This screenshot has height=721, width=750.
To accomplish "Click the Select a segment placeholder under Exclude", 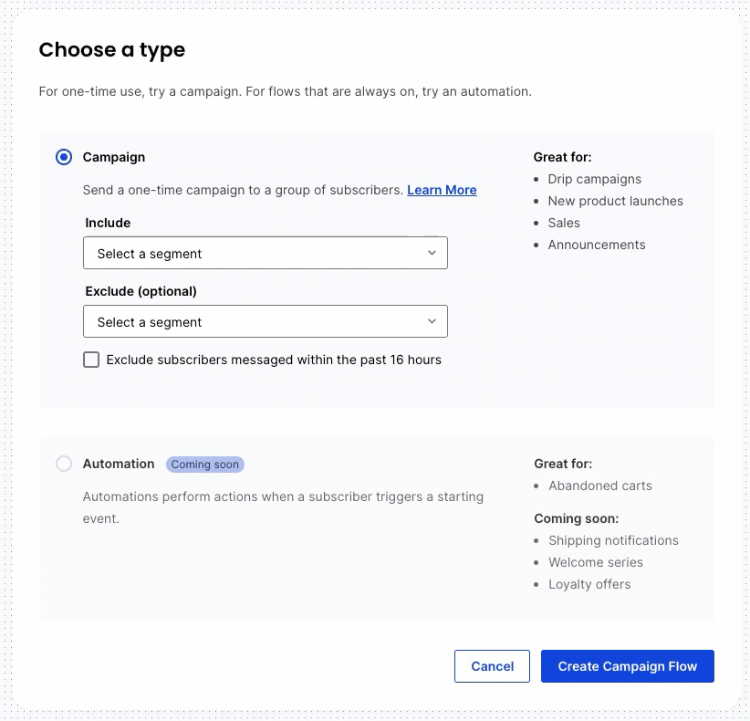I will point(149,321).
